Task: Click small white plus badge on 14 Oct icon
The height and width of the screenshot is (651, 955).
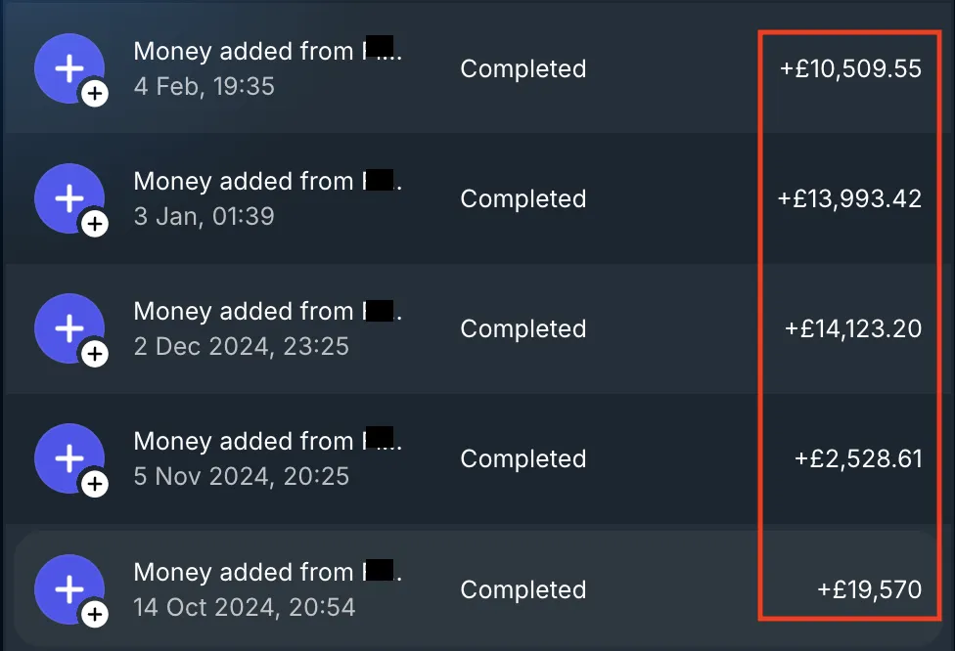Action: [95, 615]
